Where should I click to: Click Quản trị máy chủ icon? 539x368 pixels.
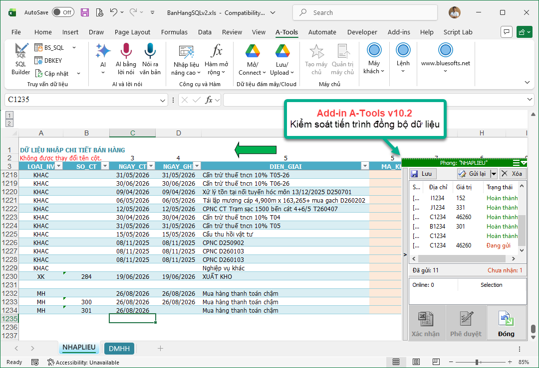coord(343,51)
